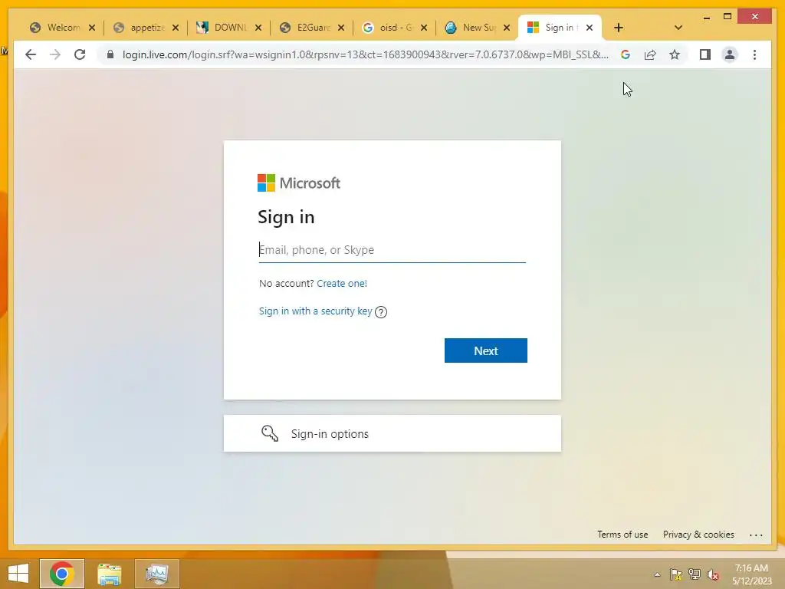
Task: Close the DOWNL tab
Action: tap(258, 28)
